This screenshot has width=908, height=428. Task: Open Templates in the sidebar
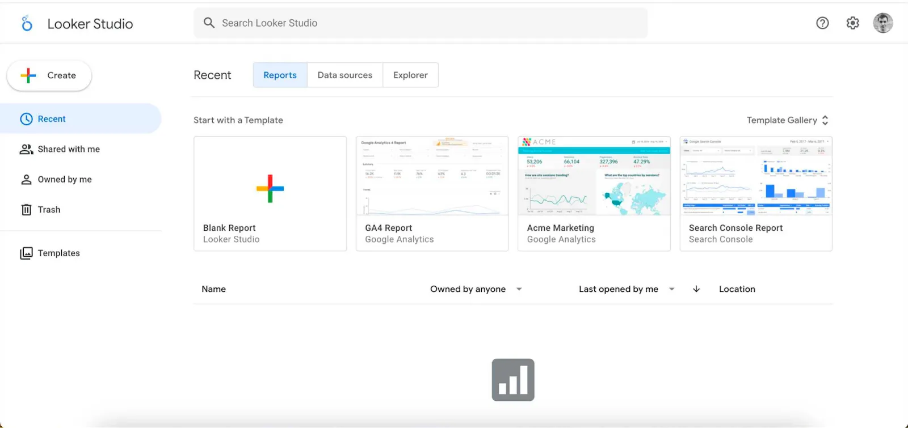81,253
